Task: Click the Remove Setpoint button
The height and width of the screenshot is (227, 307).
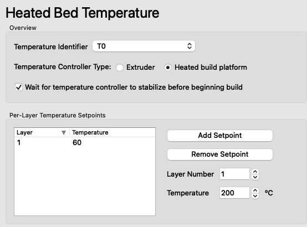Action: click(220, 154)
